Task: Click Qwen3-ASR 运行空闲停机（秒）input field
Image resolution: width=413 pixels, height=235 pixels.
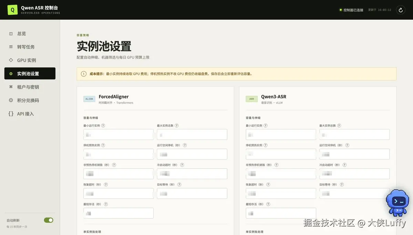Action: click(x=354, y=154)
